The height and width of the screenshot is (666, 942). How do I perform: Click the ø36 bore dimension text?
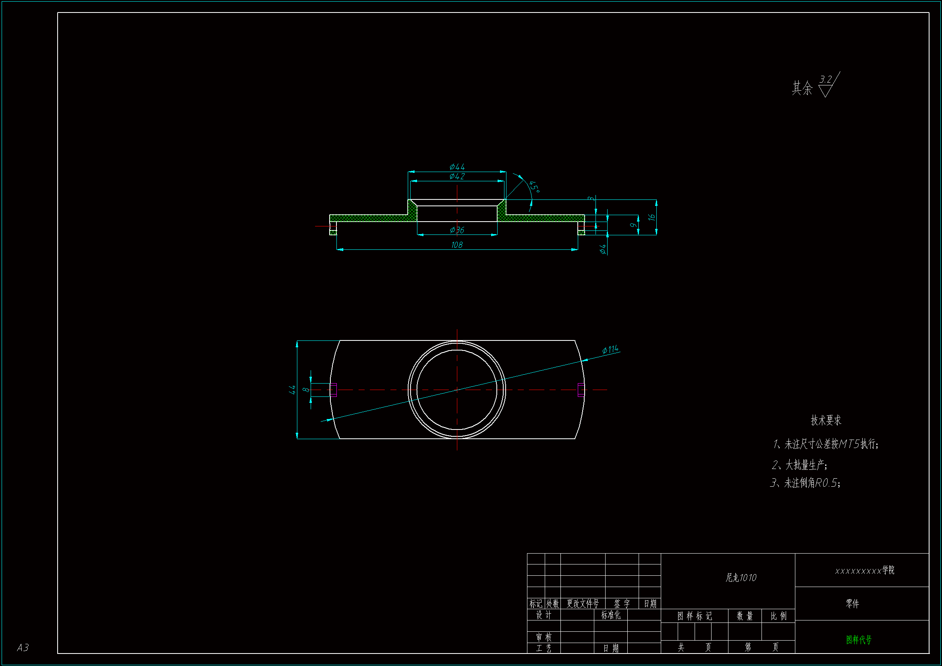coord(456,230)
